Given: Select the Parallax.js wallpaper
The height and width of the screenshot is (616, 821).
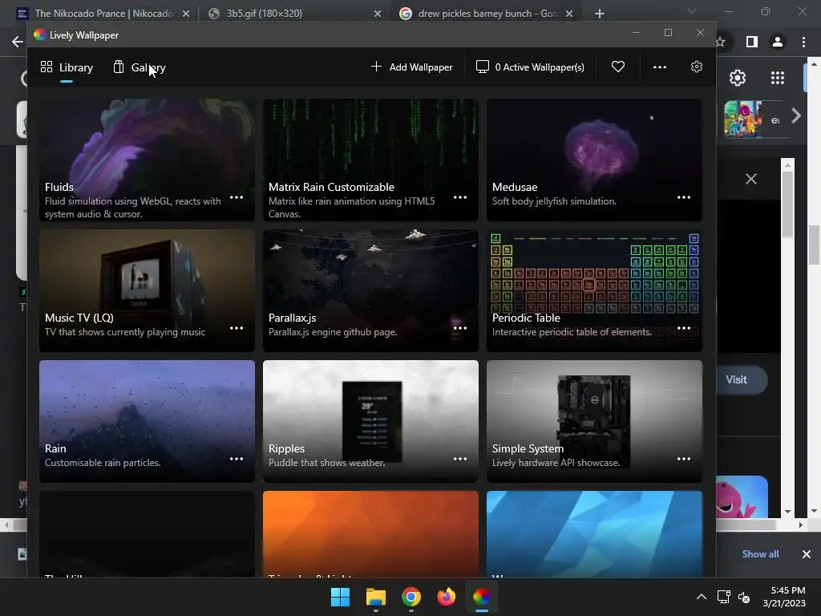Looking at the screenshot, I should [x=370, y=290].
